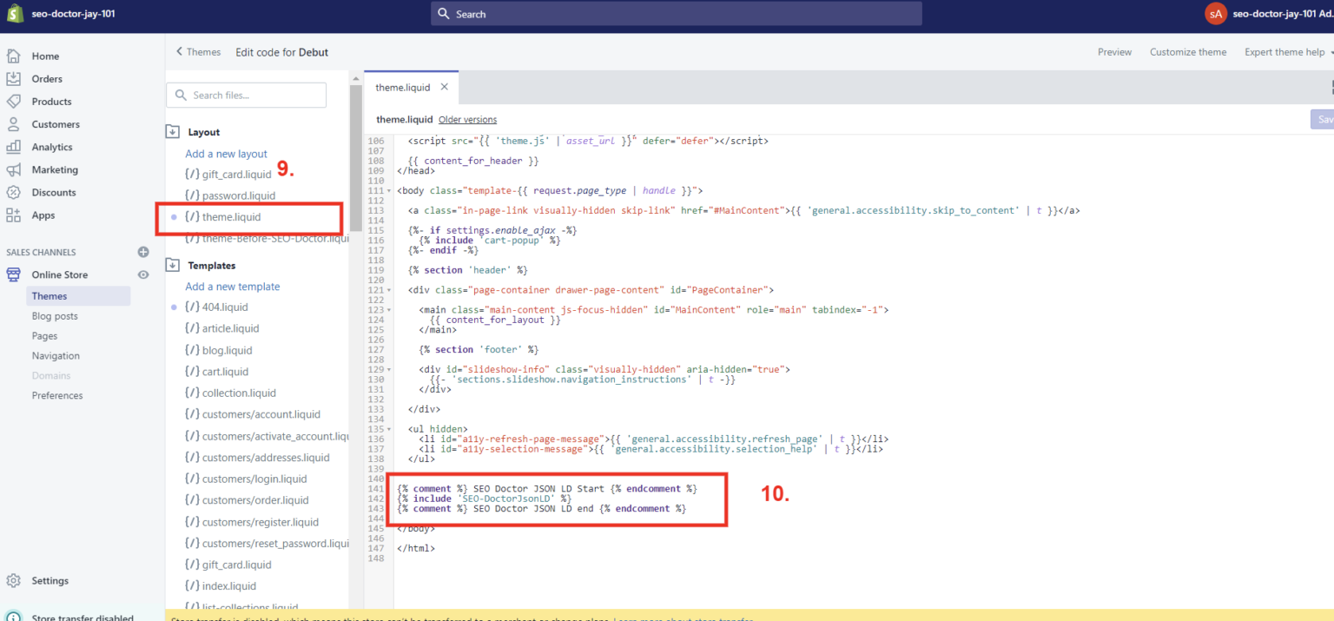Click the Orders inbox icon
The width and height of the screenshot is (1334, 621).
[x=14, y=79]
